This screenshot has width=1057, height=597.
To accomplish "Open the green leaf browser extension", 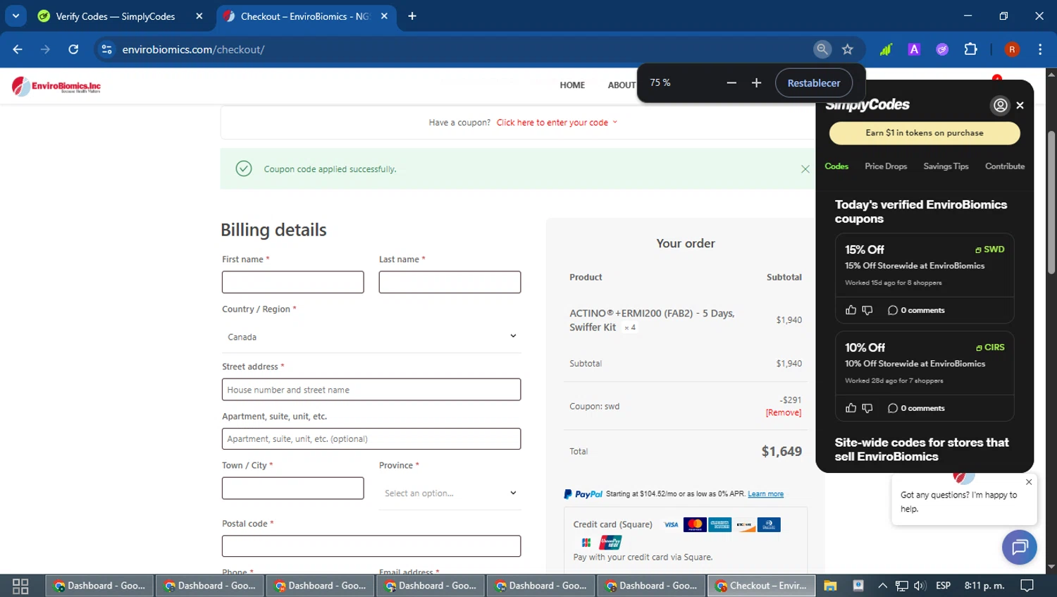I will 886,49.
